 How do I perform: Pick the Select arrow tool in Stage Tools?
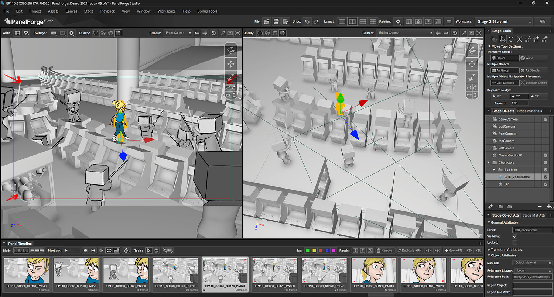pos(494,39)
